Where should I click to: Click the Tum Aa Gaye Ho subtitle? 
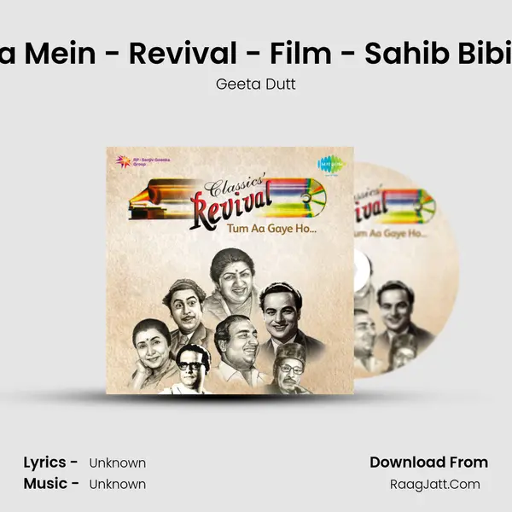[271, 229]
